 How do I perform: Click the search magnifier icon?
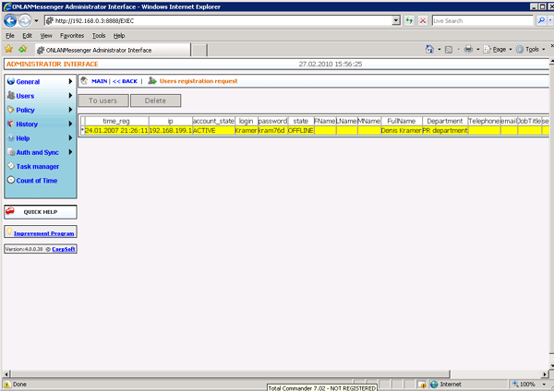tap(541, 21)
